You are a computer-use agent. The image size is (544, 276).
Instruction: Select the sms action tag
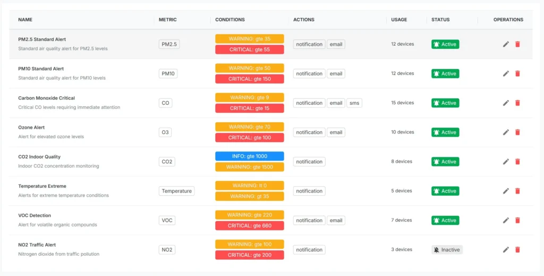click(x=354, y=103)
